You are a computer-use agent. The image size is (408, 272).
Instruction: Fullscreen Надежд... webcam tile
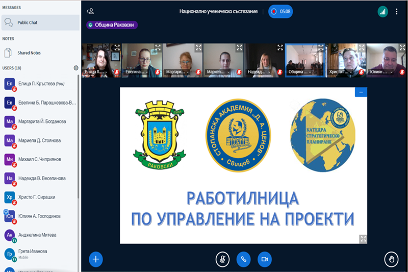pyautogui.click(x=280, y=47)
